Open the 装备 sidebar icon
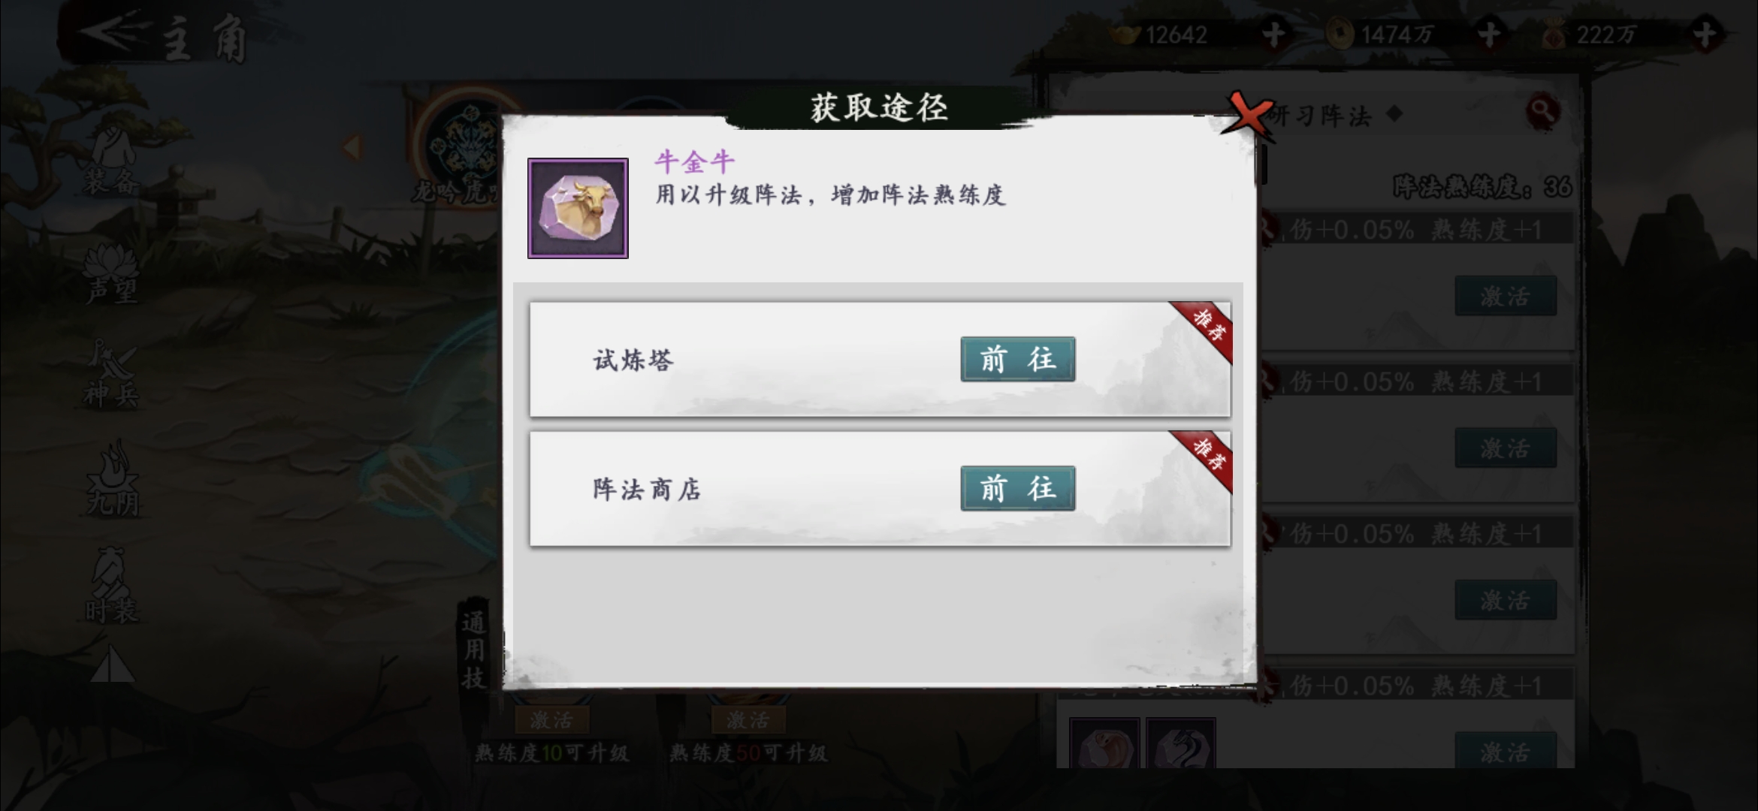The image size is (1758, 811). pyautogui.click(x=111, y=161)
